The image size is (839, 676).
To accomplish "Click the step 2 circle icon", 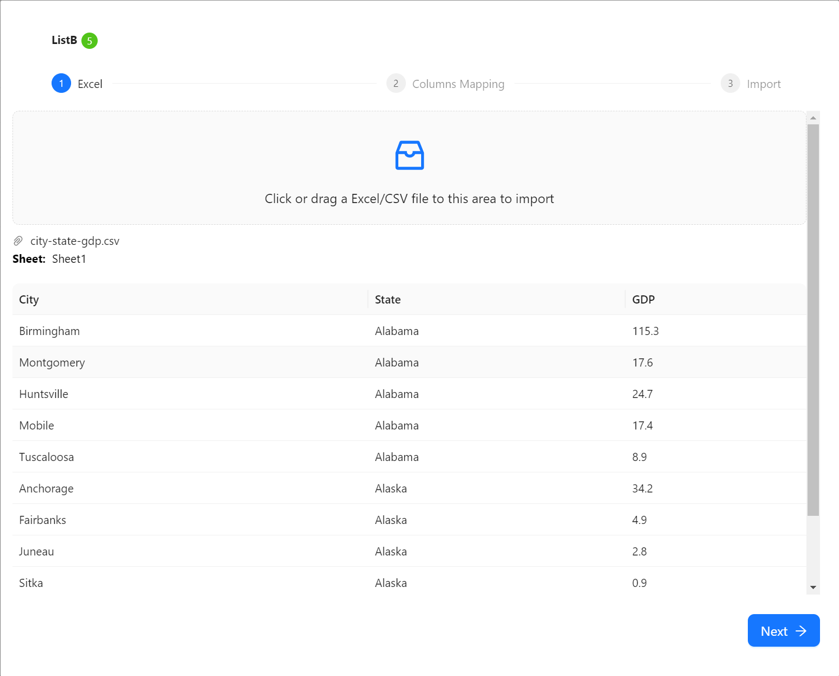I will [396, 83].
